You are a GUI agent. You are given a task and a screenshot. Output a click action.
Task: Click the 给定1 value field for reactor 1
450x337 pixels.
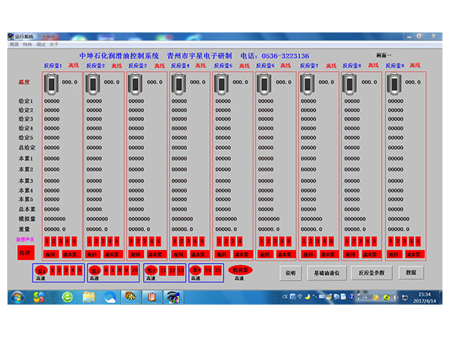pyautogui.click(x=52, y=101)
